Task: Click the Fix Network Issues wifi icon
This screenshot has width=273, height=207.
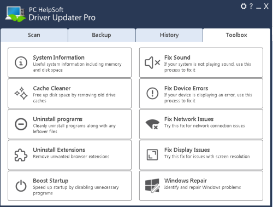Action: [x=152, y=124]
